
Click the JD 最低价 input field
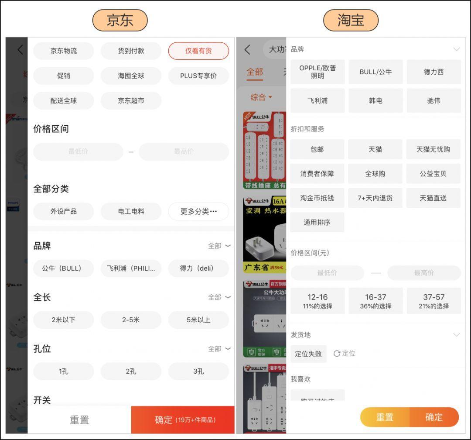click(78, 151)
